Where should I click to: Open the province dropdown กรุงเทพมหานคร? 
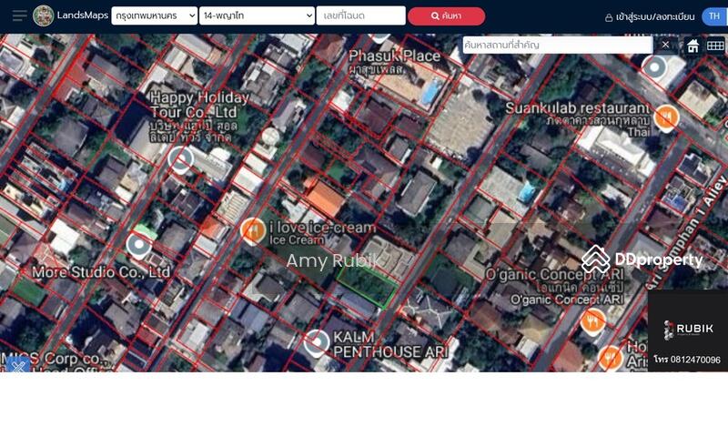click(x=154, y=15)
